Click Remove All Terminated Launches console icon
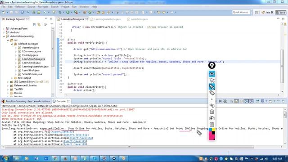288x162 pixels. click(x=225, y=101)
